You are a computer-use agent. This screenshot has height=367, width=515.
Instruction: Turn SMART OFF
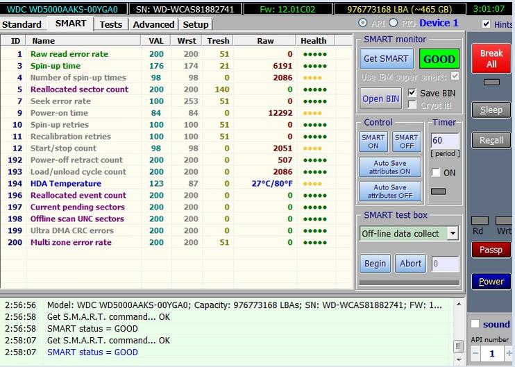407,142
